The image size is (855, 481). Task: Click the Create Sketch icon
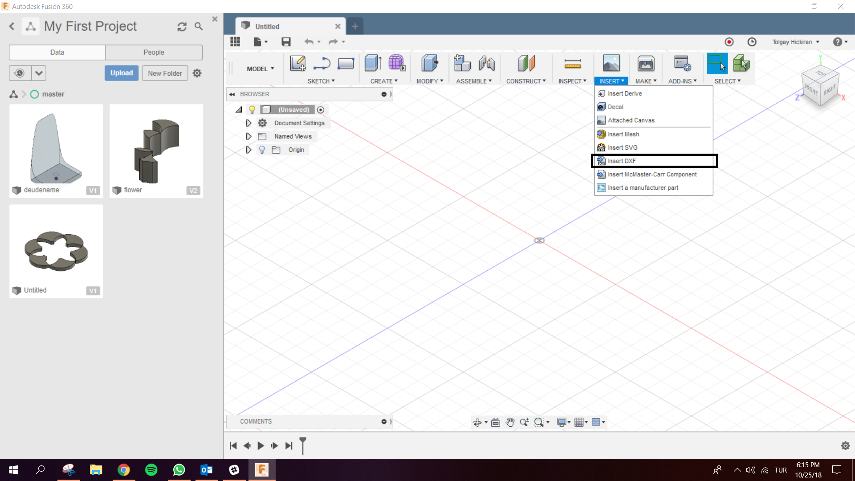click(297, 63)
